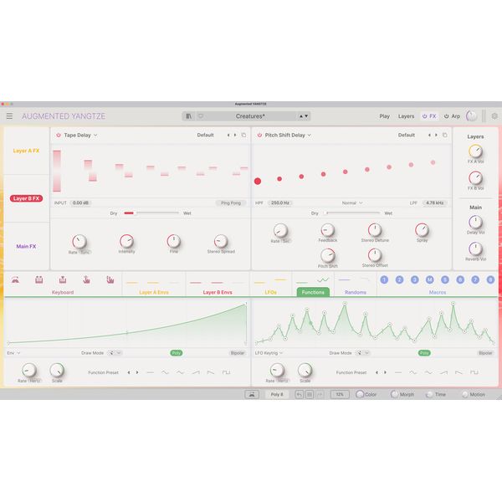Screen dimensions: 502x502
Task: Open the preset library browser icon
Action: point(188,116)
